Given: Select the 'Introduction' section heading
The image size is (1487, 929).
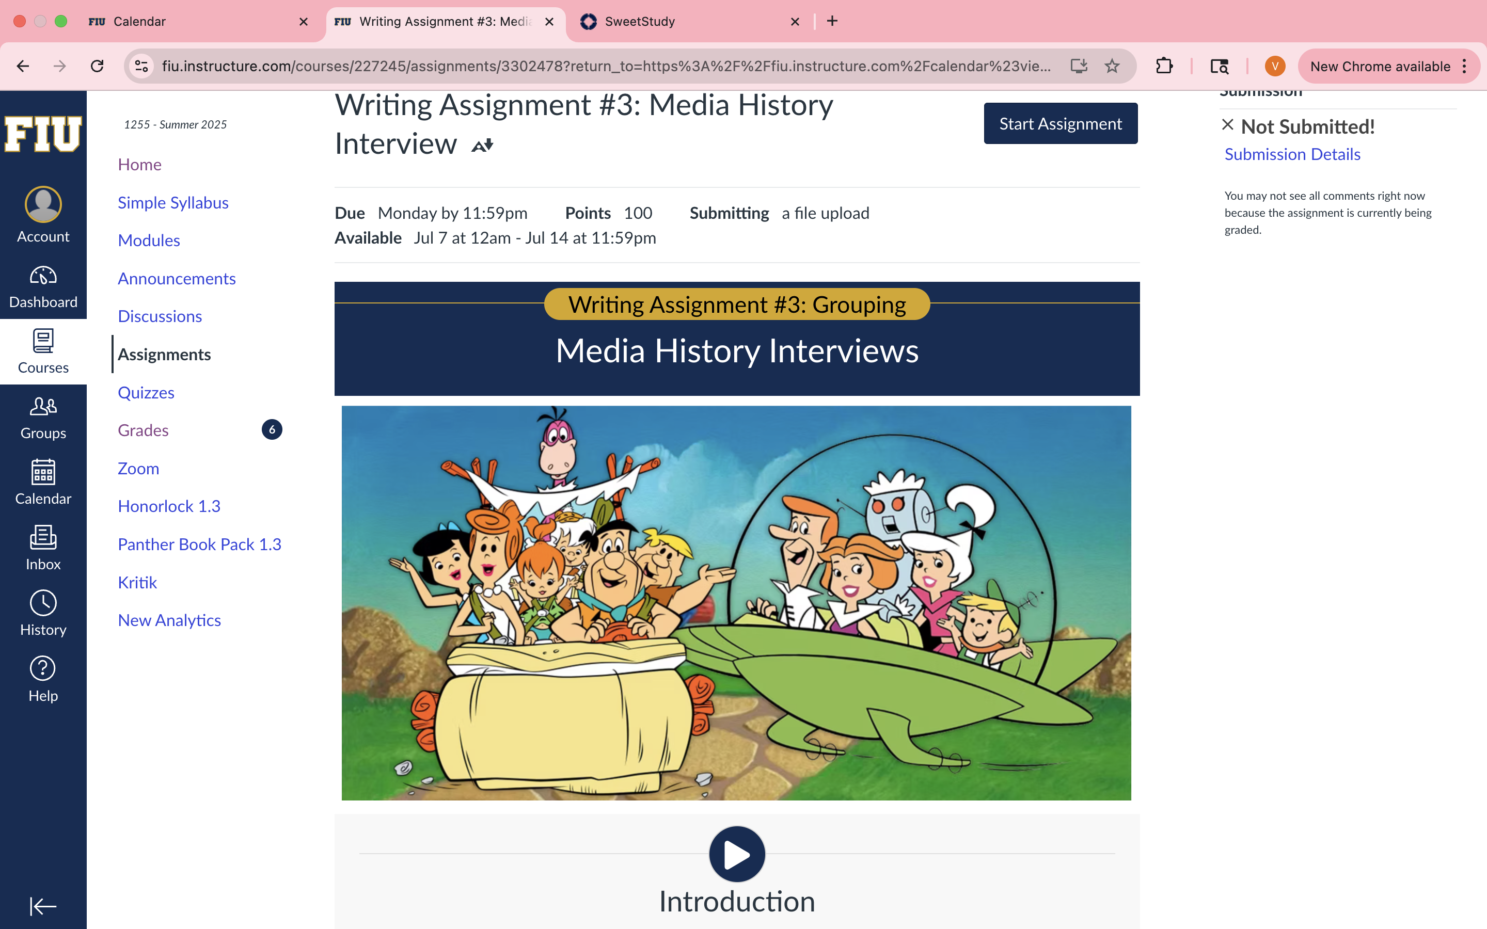Looking at the screenshot, I should coord(737,902).
